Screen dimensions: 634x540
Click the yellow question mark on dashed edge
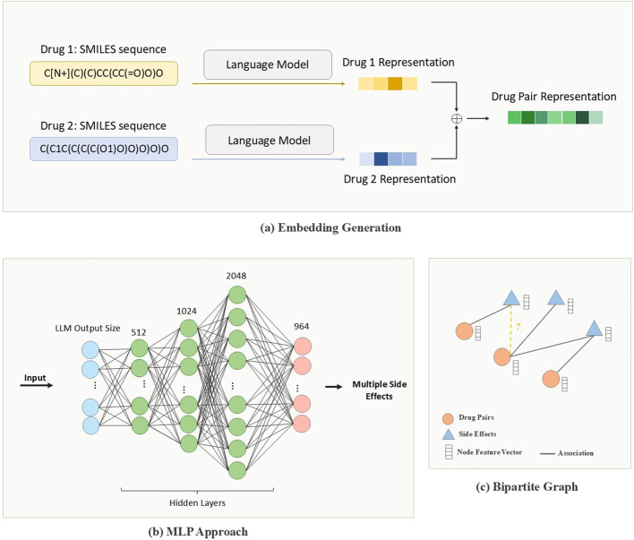click(x=518, y=326)
